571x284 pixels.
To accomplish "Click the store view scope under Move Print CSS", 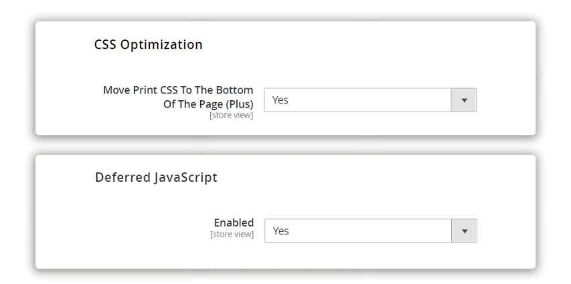I will [231, 116].
